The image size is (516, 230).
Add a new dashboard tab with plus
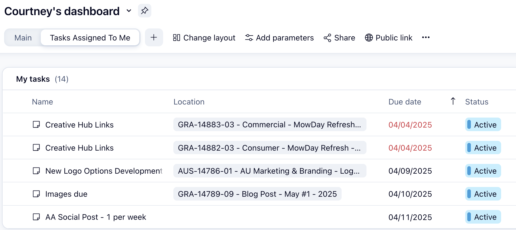click(154, 37)
